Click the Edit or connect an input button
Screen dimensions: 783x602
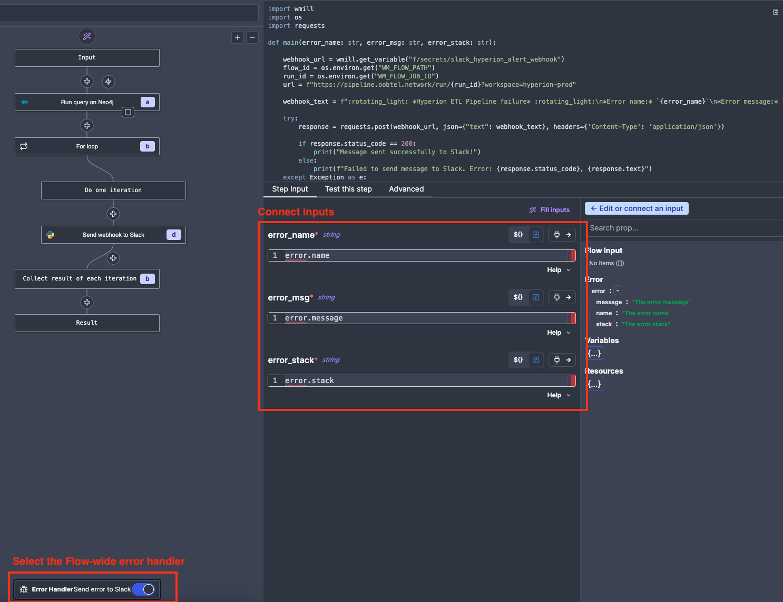636,208
